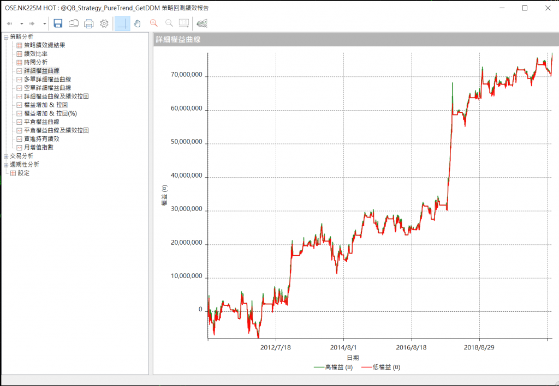Open the 設定 item in the tree
Screen dimensions: 559x386
click(x=23, y=173)
